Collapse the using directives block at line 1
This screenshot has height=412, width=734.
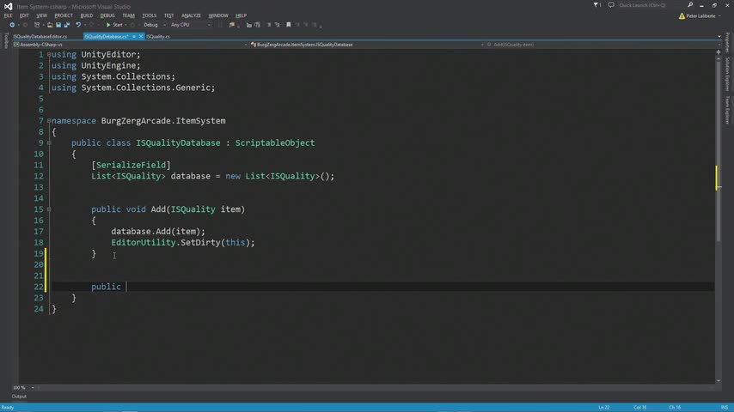(x=49, y=55)
